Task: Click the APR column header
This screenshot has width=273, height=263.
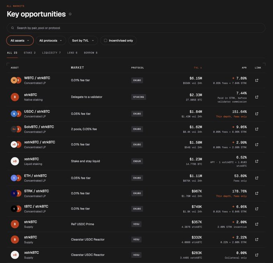Action: (244, 68)
